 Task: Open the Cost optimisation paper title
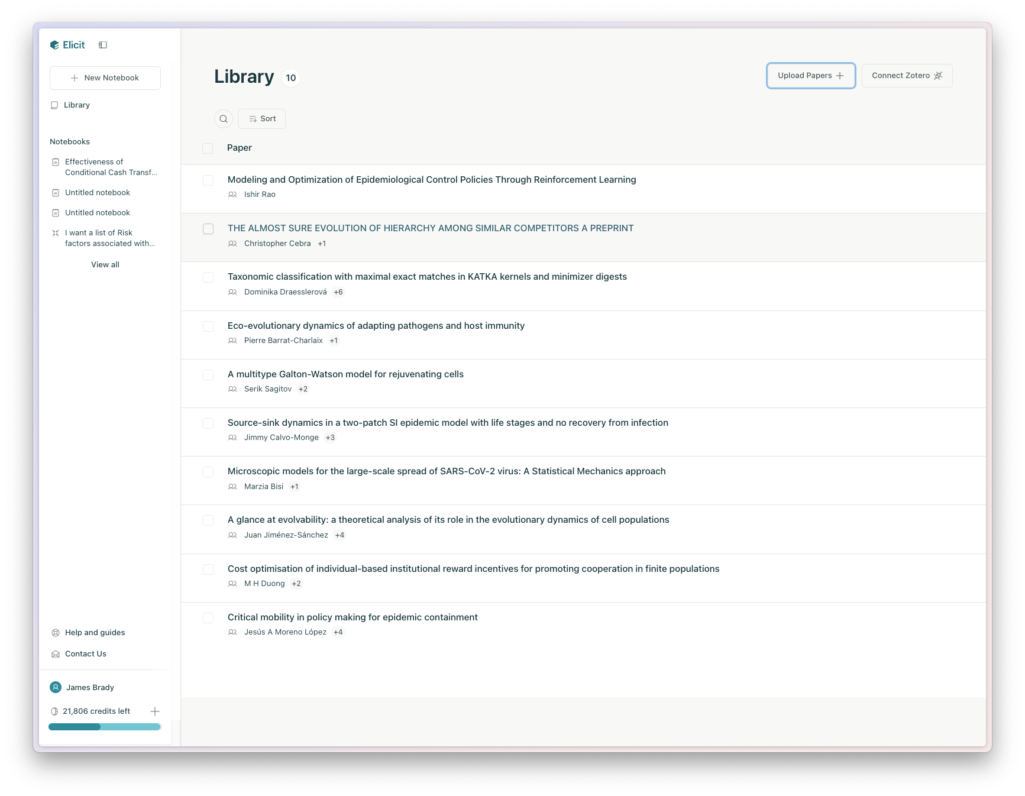pyautogui.click(x=473, y=569)
